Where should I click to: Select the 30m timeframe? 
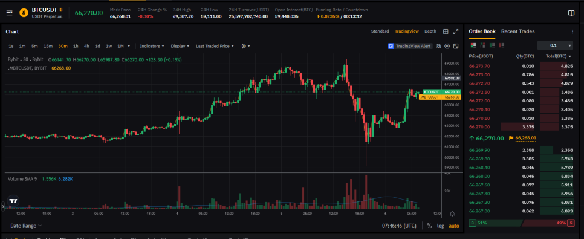63,46
